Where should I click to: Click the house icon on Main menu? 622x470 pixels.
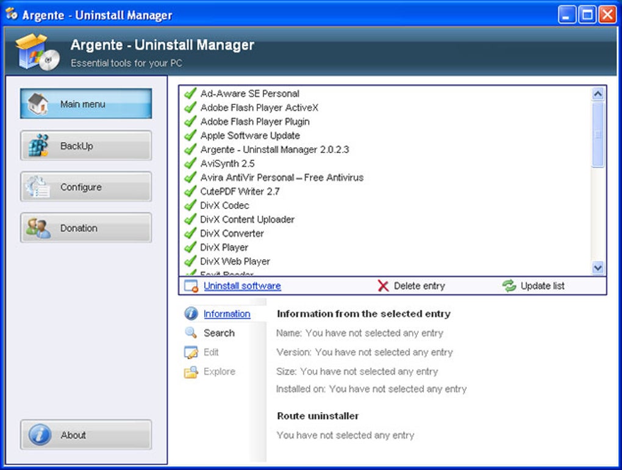(38, 104)
